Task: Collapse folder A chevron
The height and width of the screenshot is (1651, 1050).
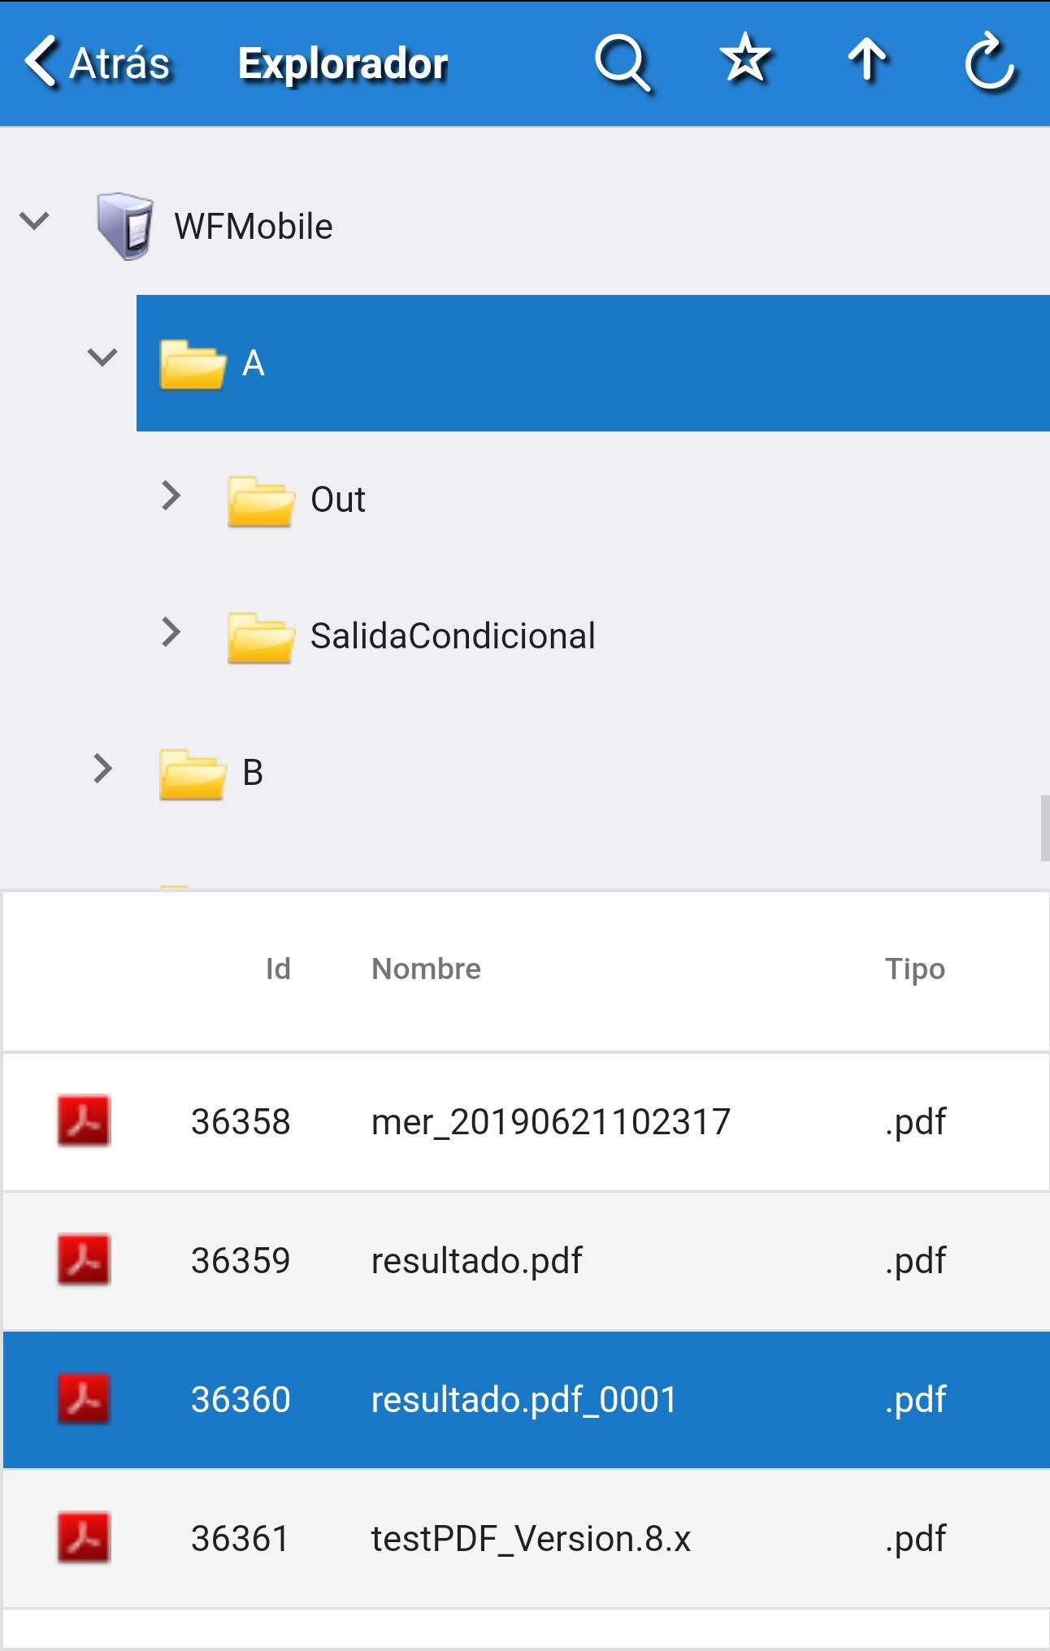Action: [102, 357]
